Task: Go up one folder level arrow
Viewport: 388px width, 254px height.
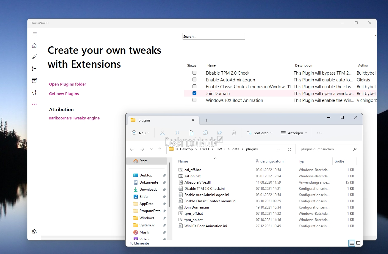Action: click(160, 149)
